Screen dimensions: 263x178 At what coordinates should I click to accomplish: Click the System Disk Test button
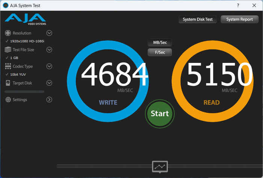click(x=198, y=19)
